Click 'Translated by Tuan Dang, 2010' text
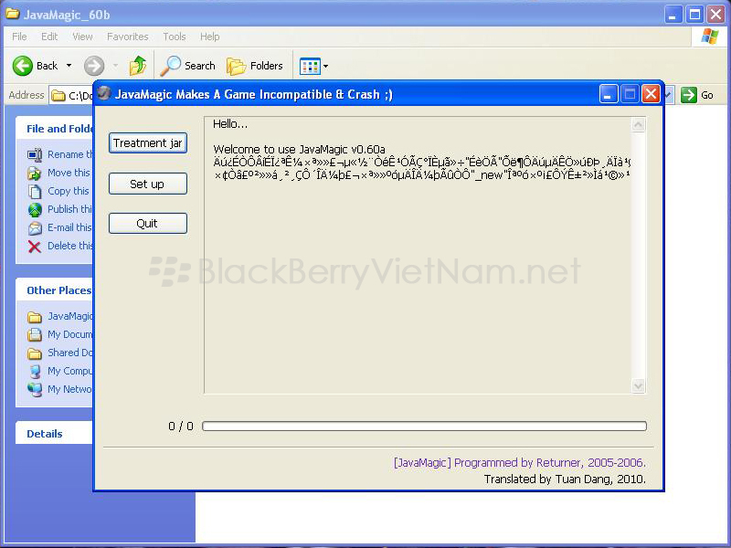Viewport: 731px width, 548px height. 565,479
